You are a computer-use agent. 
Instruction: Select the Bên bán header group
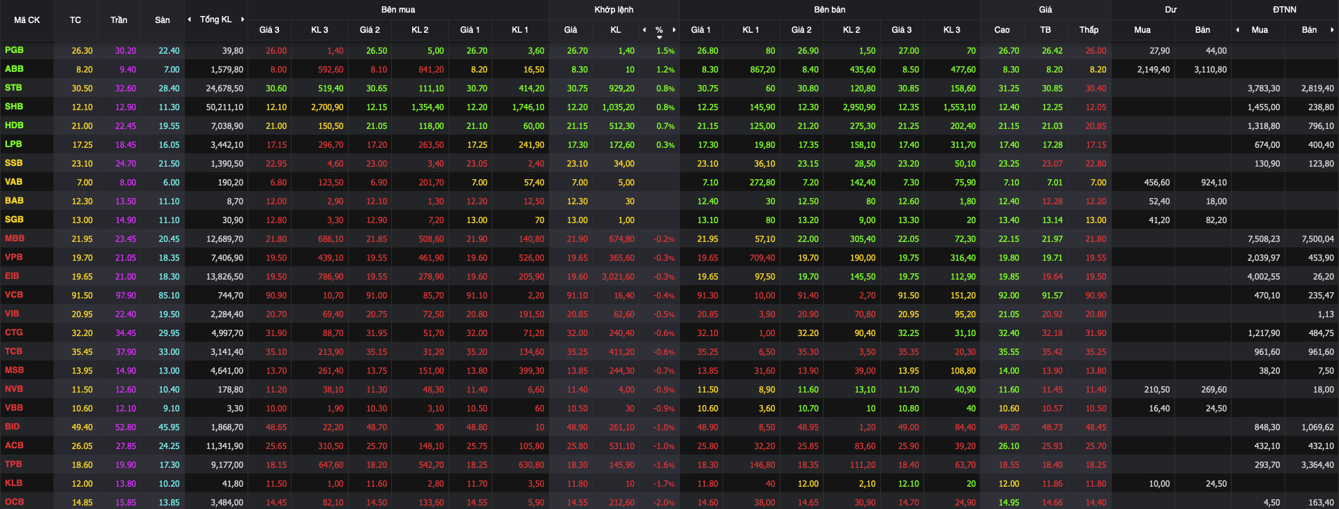830,10
